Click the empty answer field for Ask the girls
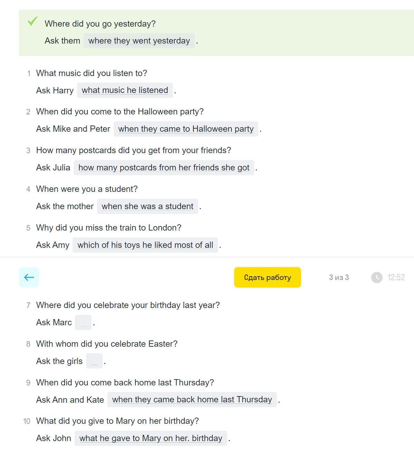Viewport: 414px width, 458px height. 94,361
